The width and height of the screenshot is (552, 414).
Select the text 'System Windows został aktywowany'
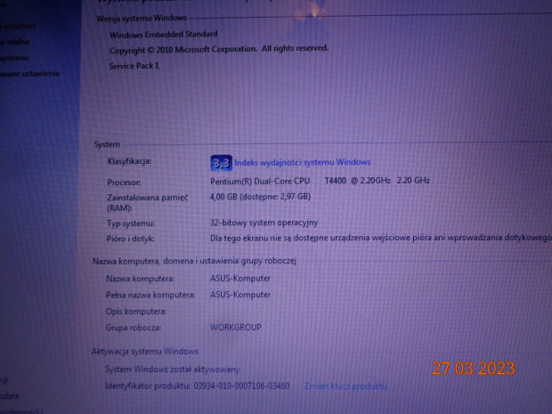[x=172, y=369]
